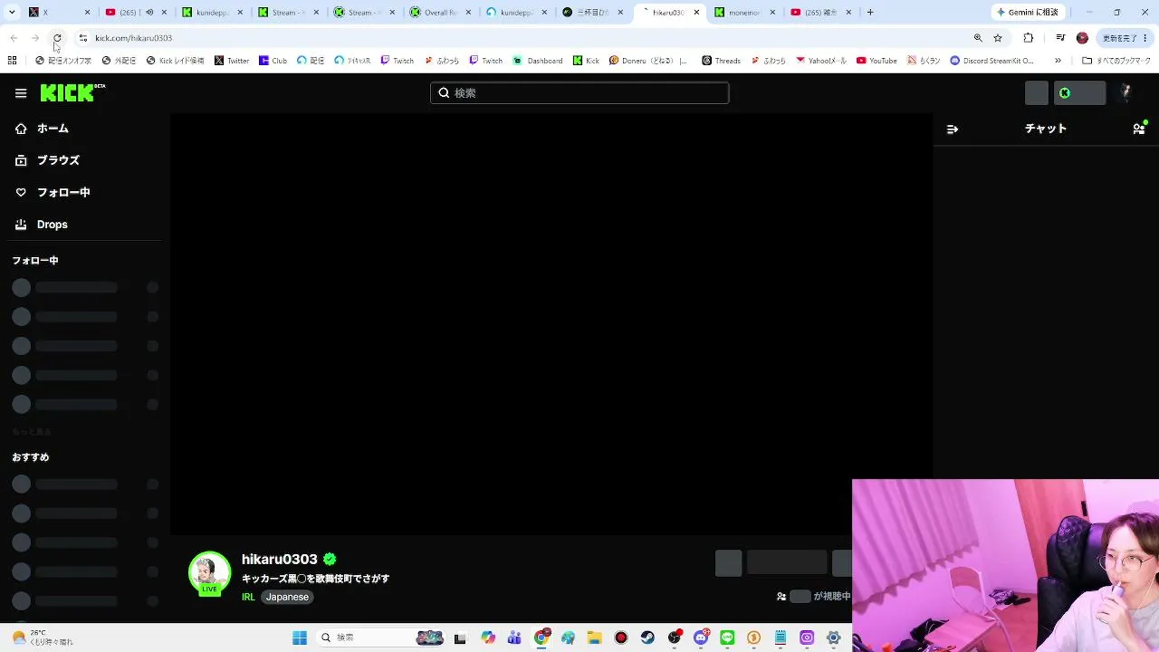Image resolution: width=1159 pixels, height=652 pixels.
Task: Open すべてのブックマーク folder
Action: (1116, 61)
